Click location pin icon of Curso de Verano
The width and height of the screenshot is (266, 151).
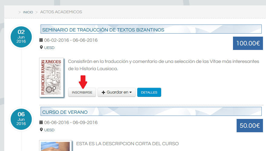[x=41, y=130]
